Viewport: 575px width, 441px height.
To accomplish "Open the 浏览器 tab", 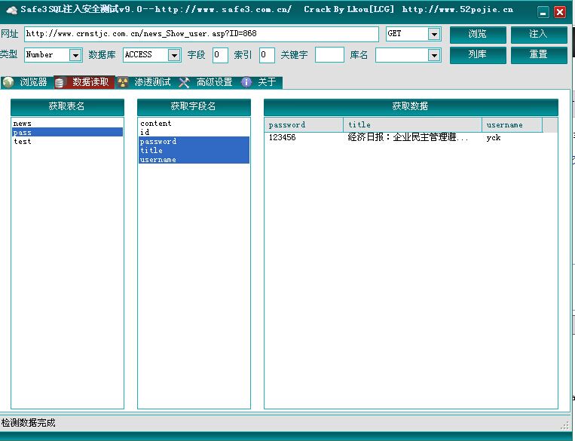I will [x=27, y=82].
